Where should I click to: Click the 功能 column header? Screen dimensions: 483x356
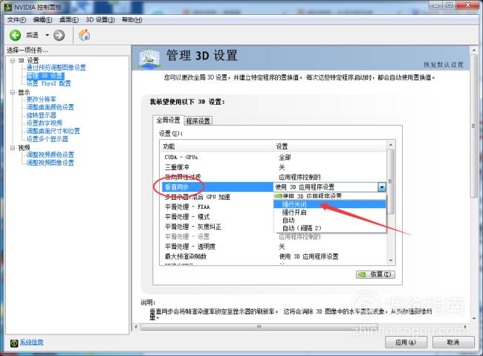tap(217, 146)
